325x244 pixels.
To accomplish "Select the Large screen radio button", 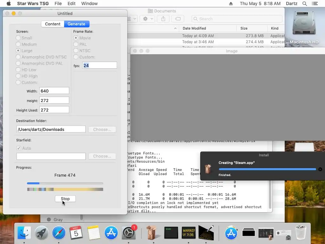I will tap(18, 51).
